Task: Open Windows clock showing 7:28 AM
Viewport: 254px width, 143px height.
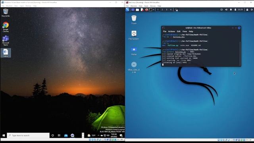Action: pyautogui.click(x=114, y=135)
